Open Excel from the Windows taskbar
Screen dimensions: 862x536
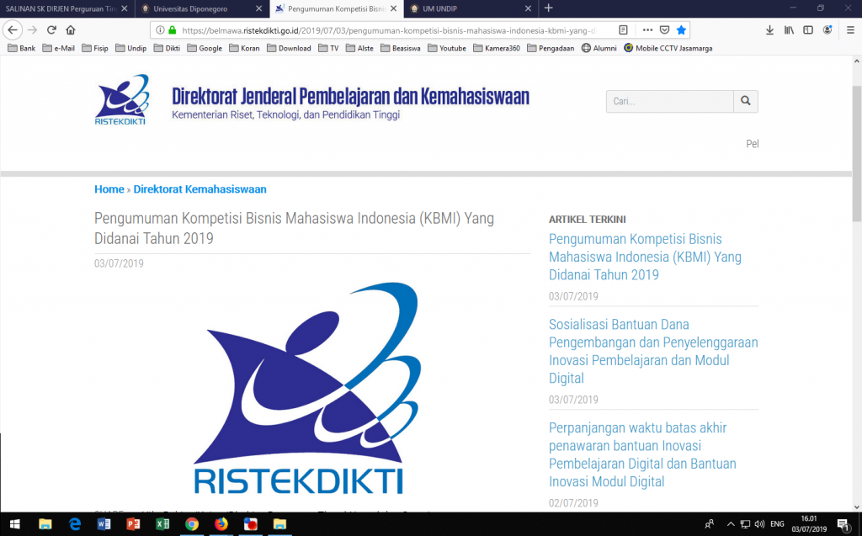click(162, 523)
